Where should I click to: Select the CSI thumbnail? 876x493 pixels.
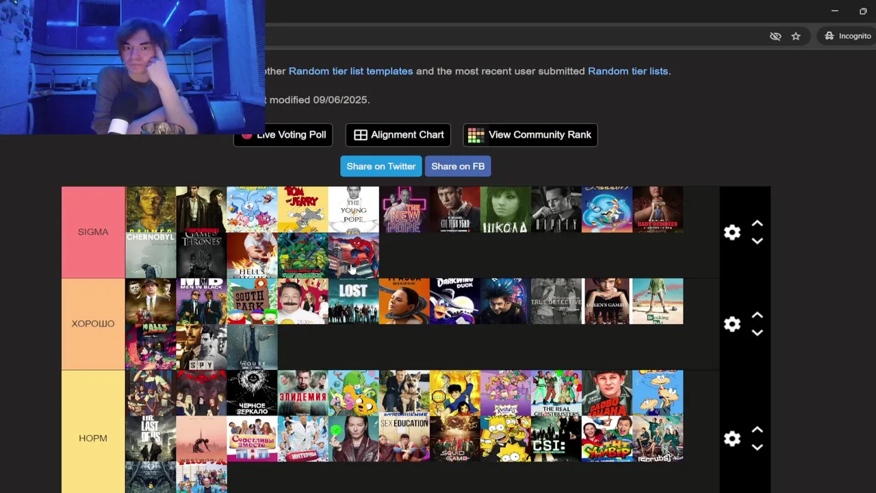(556, 439)
